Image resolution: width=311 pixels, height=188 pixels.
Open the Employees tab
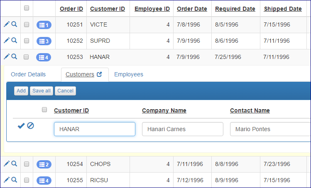[129, 75]
